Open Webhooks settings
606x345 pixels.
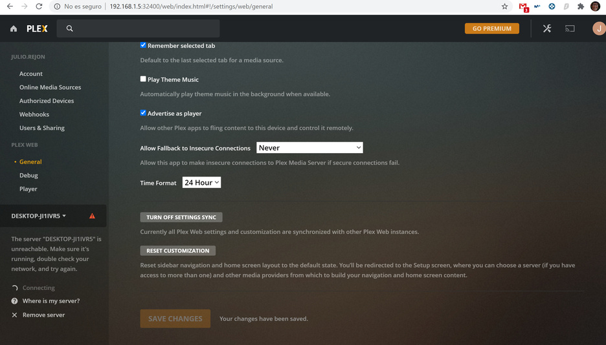(34, 114)
